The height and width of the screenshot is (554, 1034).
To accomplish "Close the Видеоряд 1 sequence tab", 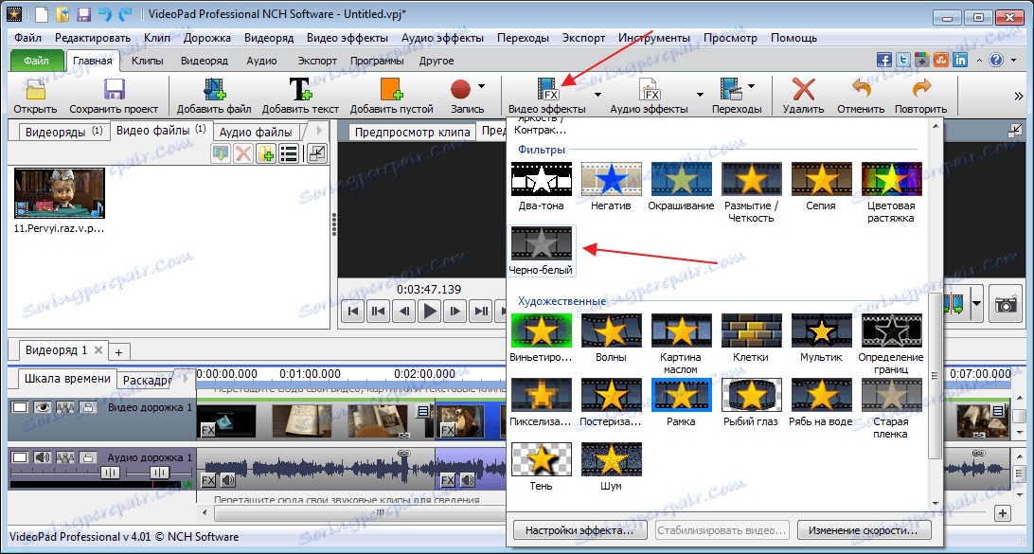I will click(98, 350).
